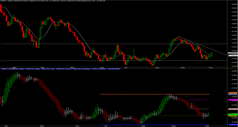Click the descending trendline on the upper chart
This screenshot has height=127, width=238.
[202, 46]
